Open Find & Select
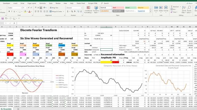Viewport: 197px width, 110px height. [189, 10]
